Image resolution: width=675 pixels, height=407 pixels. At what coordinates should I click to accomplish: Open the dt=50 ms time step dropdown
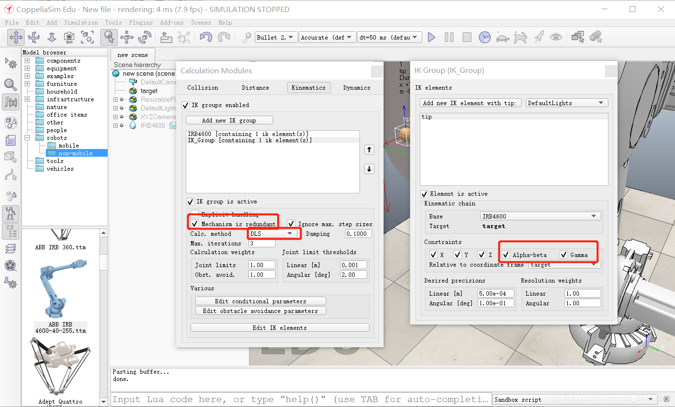[x=390, y=37]
